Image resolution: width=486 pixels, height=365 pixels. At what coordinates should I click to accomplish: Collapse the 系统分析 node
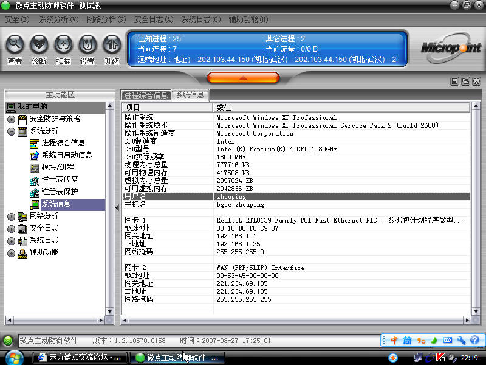click(11, 131)
